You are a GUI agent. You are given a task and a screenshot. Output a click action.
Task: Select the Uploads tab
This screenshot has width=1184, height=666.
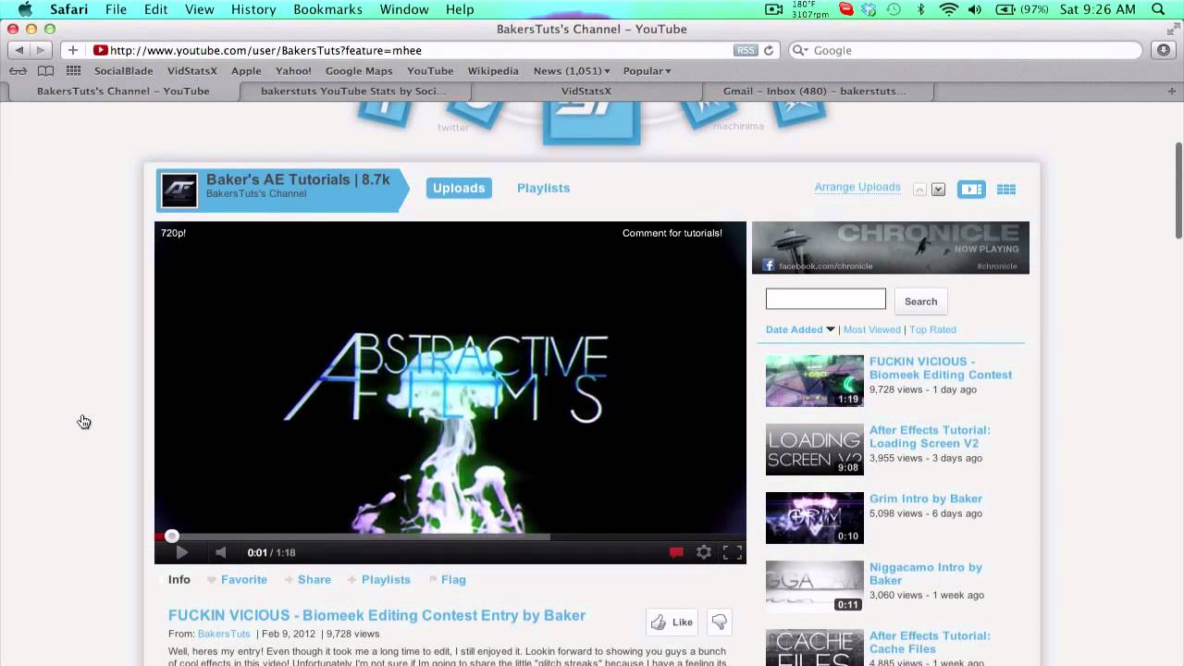tap(459, 188)
